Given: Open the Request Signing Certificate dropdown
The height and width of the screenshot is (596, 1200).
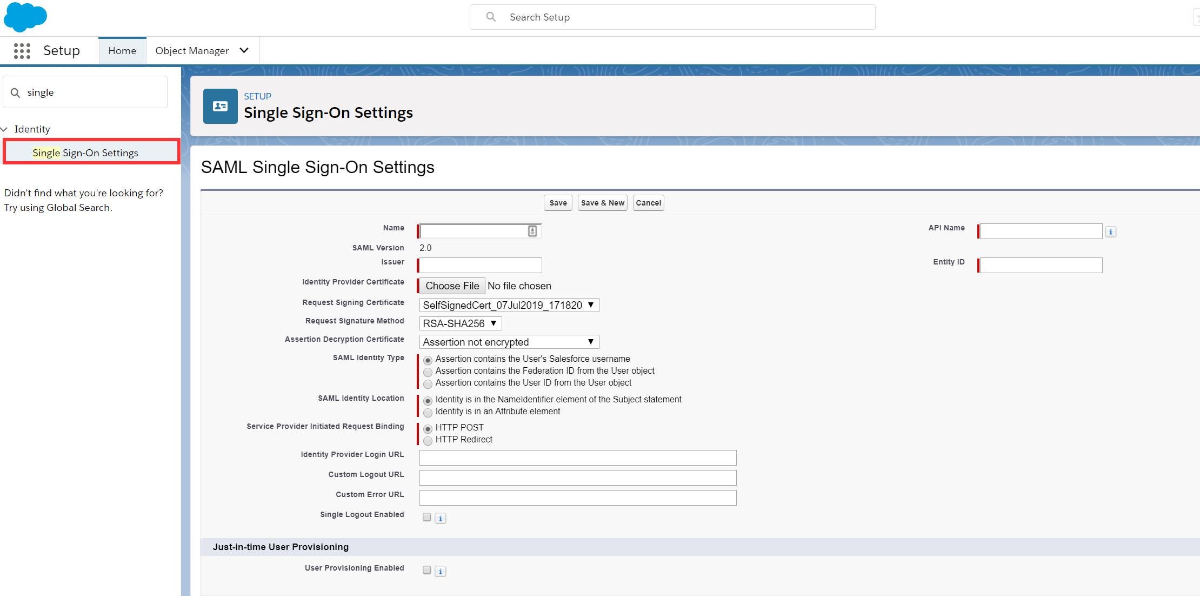Looking at the screenshot, I should coord(509,306).
